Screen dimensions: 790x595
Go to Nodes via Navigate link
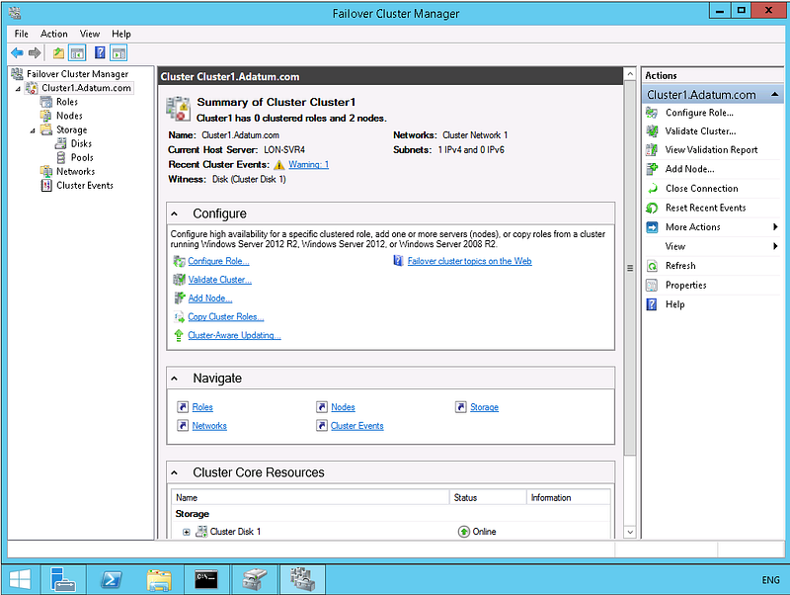pyautogui.click(x=343, y=407)
